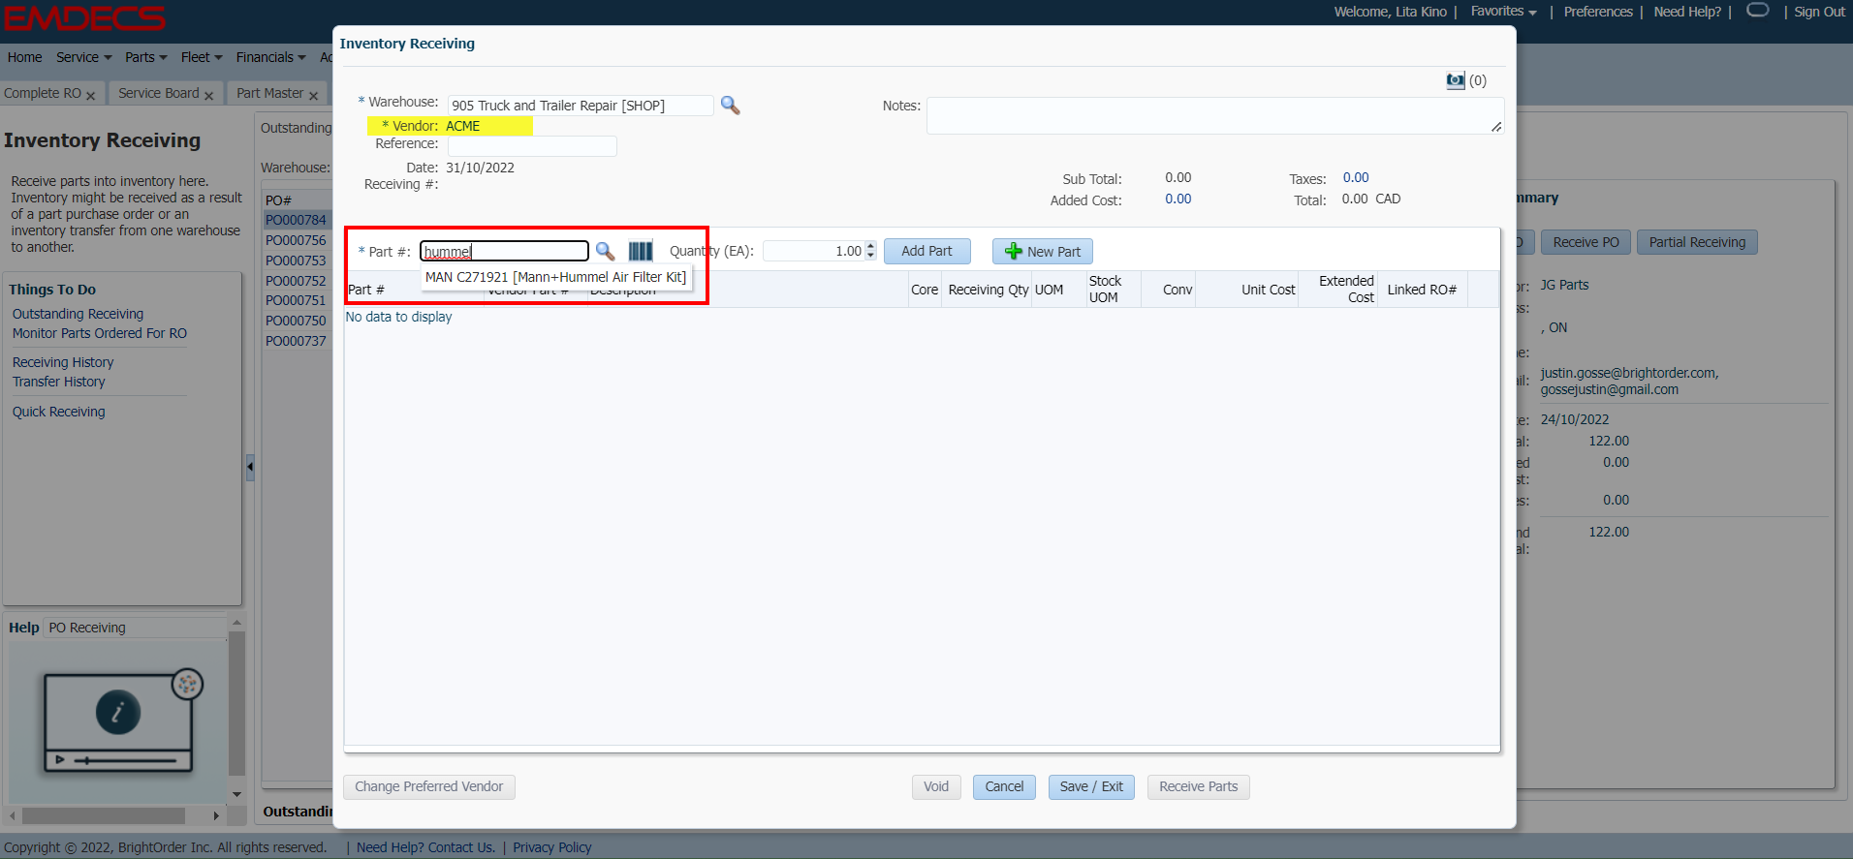The width and height of the screenshot is (1853, 859).
Task: Close the Service Board tab
Action: pos(208,95)
